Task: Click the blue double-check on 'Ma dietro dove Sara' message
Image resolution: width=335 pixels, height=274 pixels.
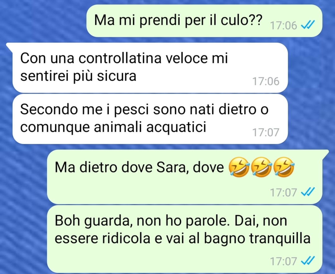Action: tap(308, 192)
